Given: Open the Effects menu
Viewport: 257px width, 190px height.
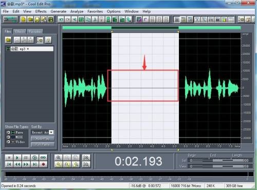Looking at the screenshot, I should click(41, 11).
